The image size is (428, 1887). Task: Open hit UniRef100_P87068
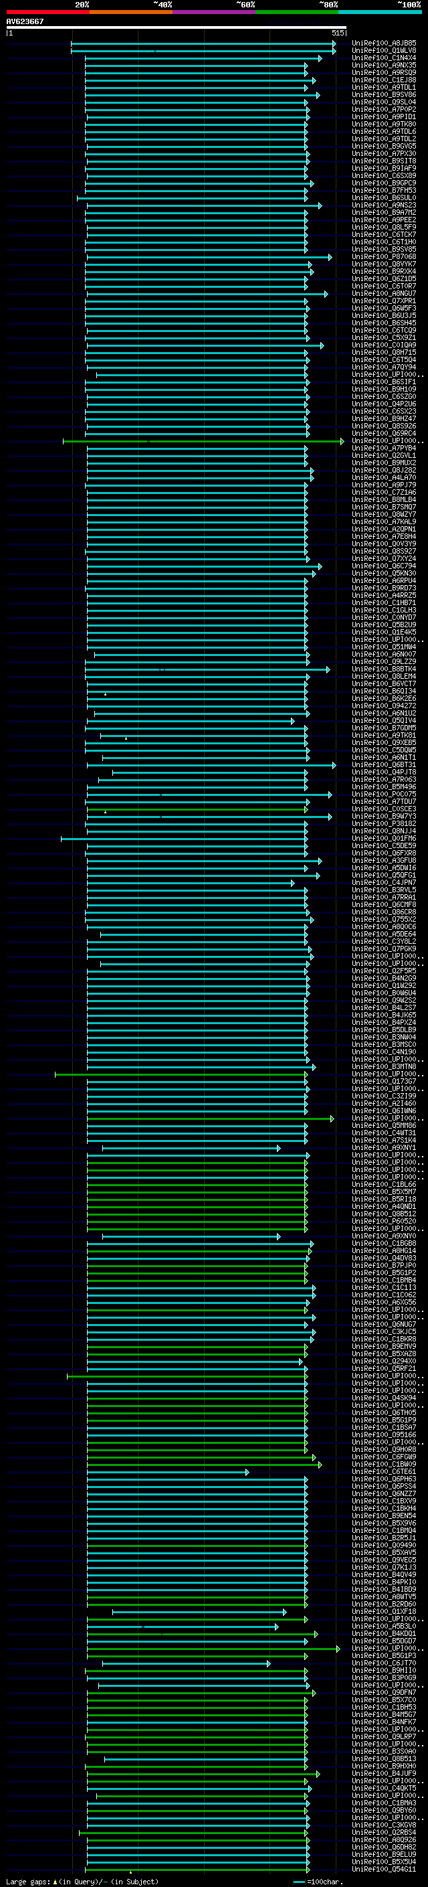click(x=384, y=256)
